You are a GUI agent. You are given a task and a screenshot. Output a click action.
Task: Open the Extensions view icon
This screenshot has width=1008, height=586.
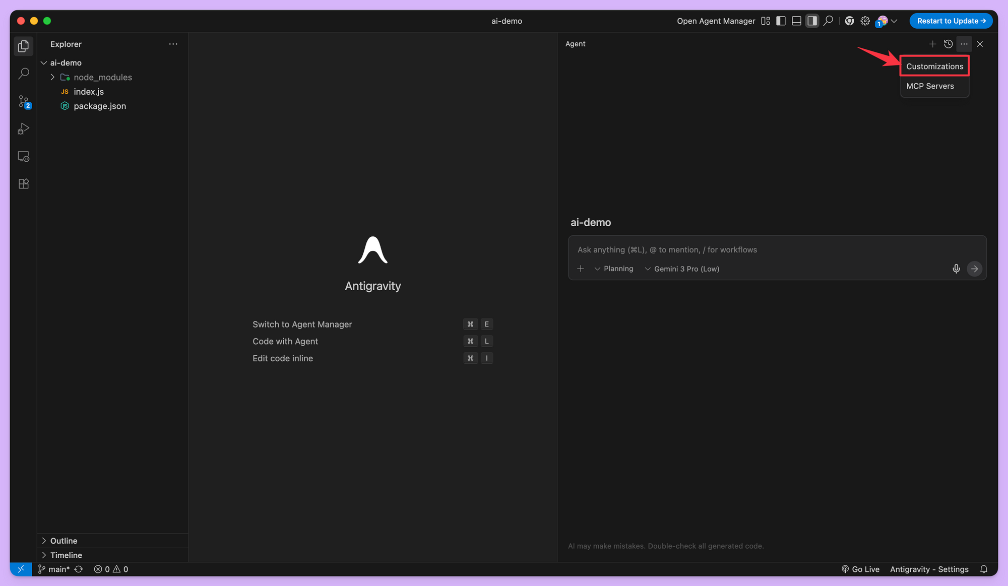click(x=24, y=184)
